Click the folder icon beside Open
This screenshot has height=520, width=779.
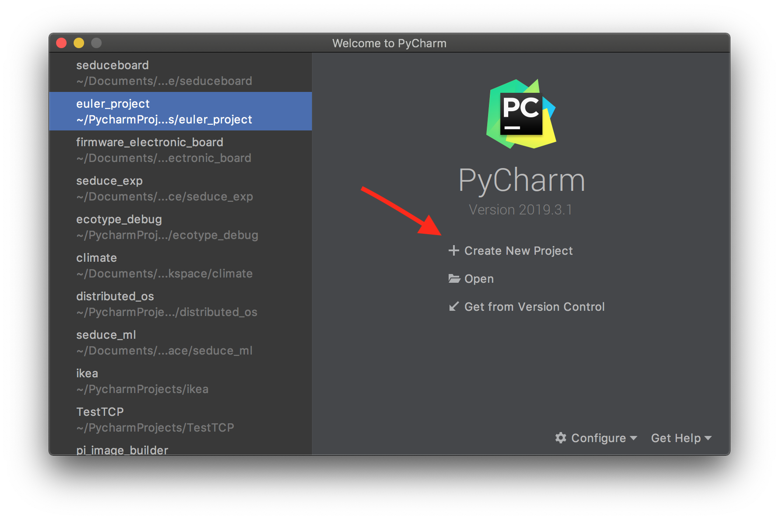click(454, 278)
